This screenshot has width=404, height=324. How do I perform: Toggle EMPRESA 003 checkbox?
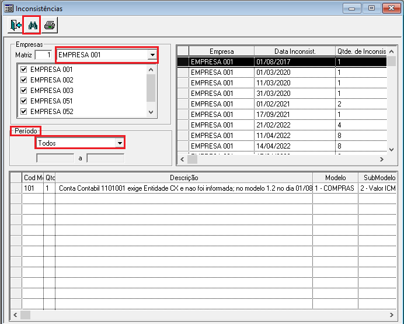click(x=24, y=91)
